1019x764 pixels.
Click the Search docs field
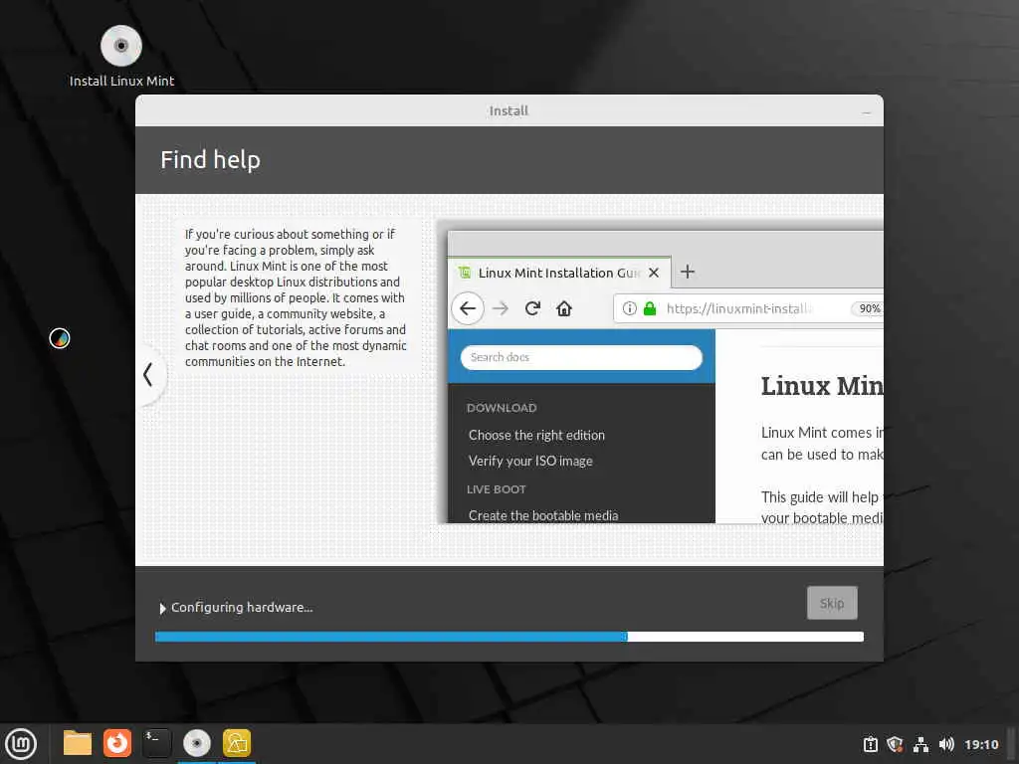tap(581, 357)
